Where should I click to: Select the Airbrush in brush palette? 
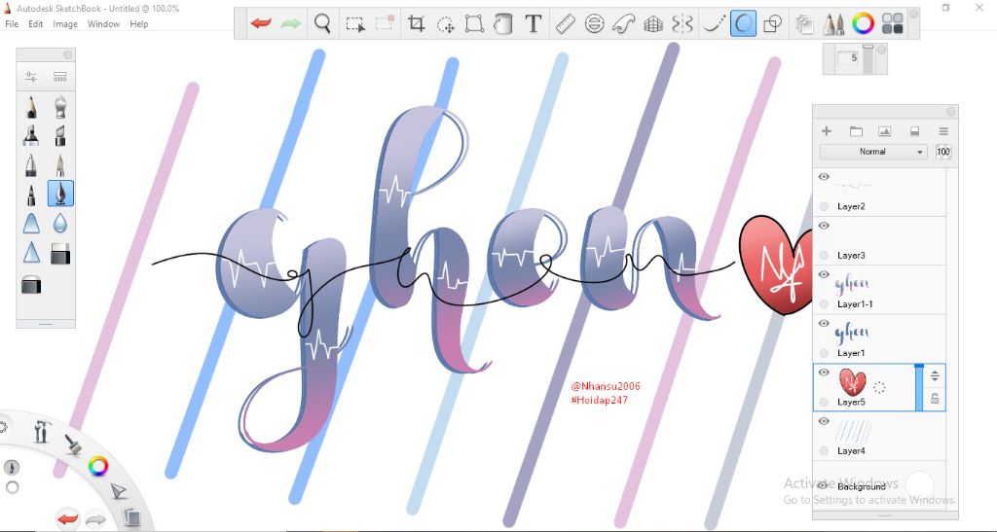(60, 107)
